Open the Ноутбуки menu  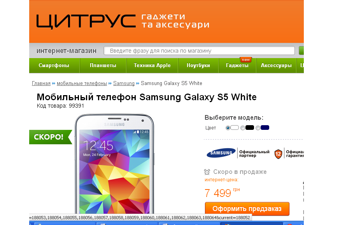pyautogui.click(x=198, y=66)
